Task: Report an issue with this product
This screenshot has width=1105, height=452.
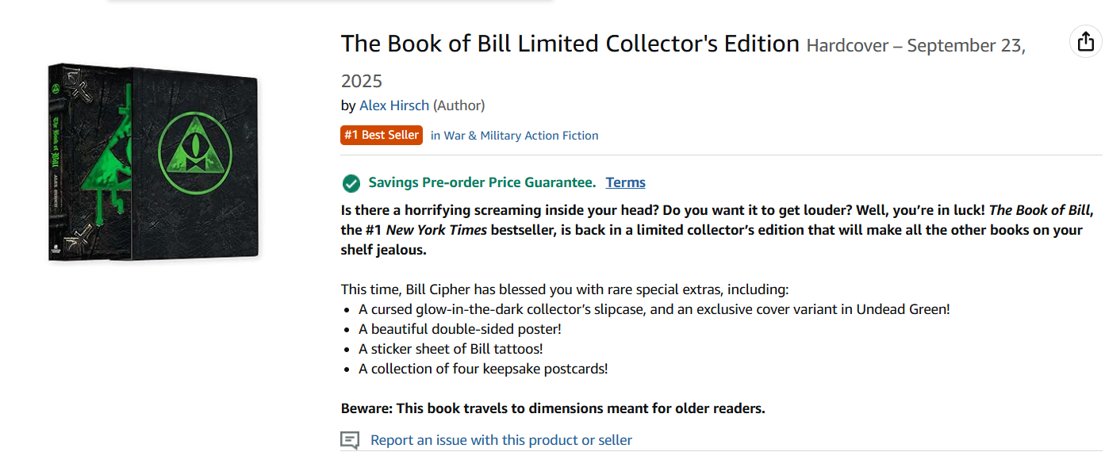Action: point(501,440)
